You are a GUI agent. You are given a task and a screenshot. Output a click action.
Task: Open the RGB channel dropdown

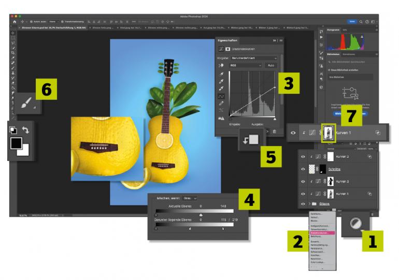click(245, 65)
